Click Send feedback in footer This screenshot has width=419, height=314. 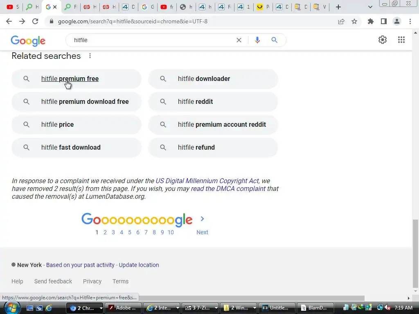point(53,281)
